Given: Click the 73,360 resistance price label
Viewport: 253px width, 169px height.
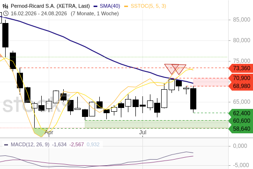Looking at the screenshot, I should tap(241, 68).
